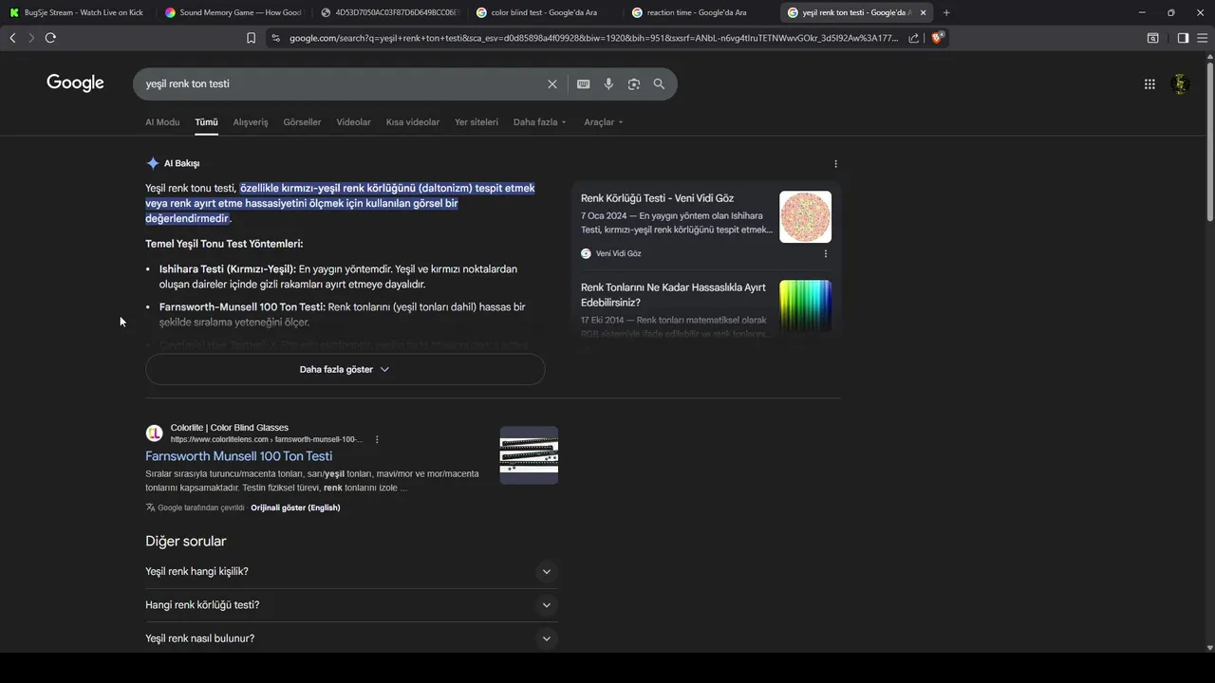
Task: Bookmark this page with the bookmark icon
Action: (251, 38)
